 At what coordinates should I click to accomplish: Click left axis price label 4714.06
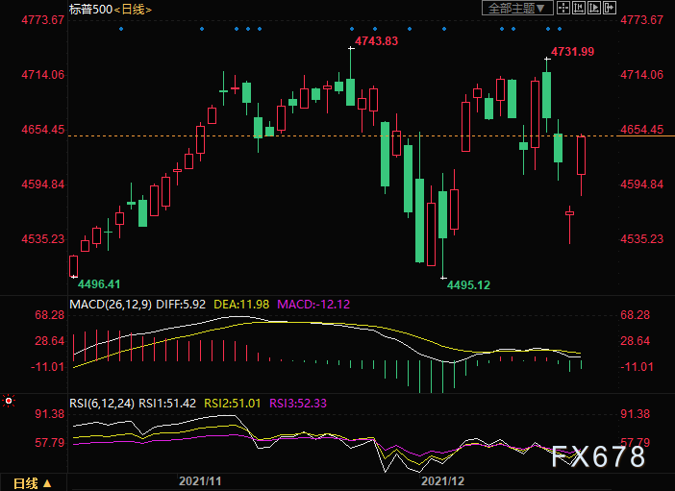coord(42,75)
